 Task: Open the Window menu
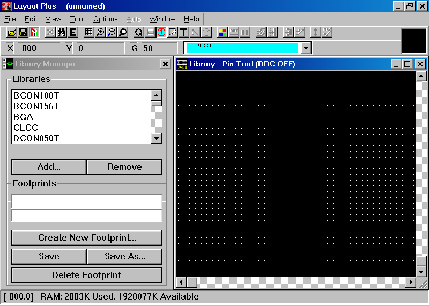(162, 19)
